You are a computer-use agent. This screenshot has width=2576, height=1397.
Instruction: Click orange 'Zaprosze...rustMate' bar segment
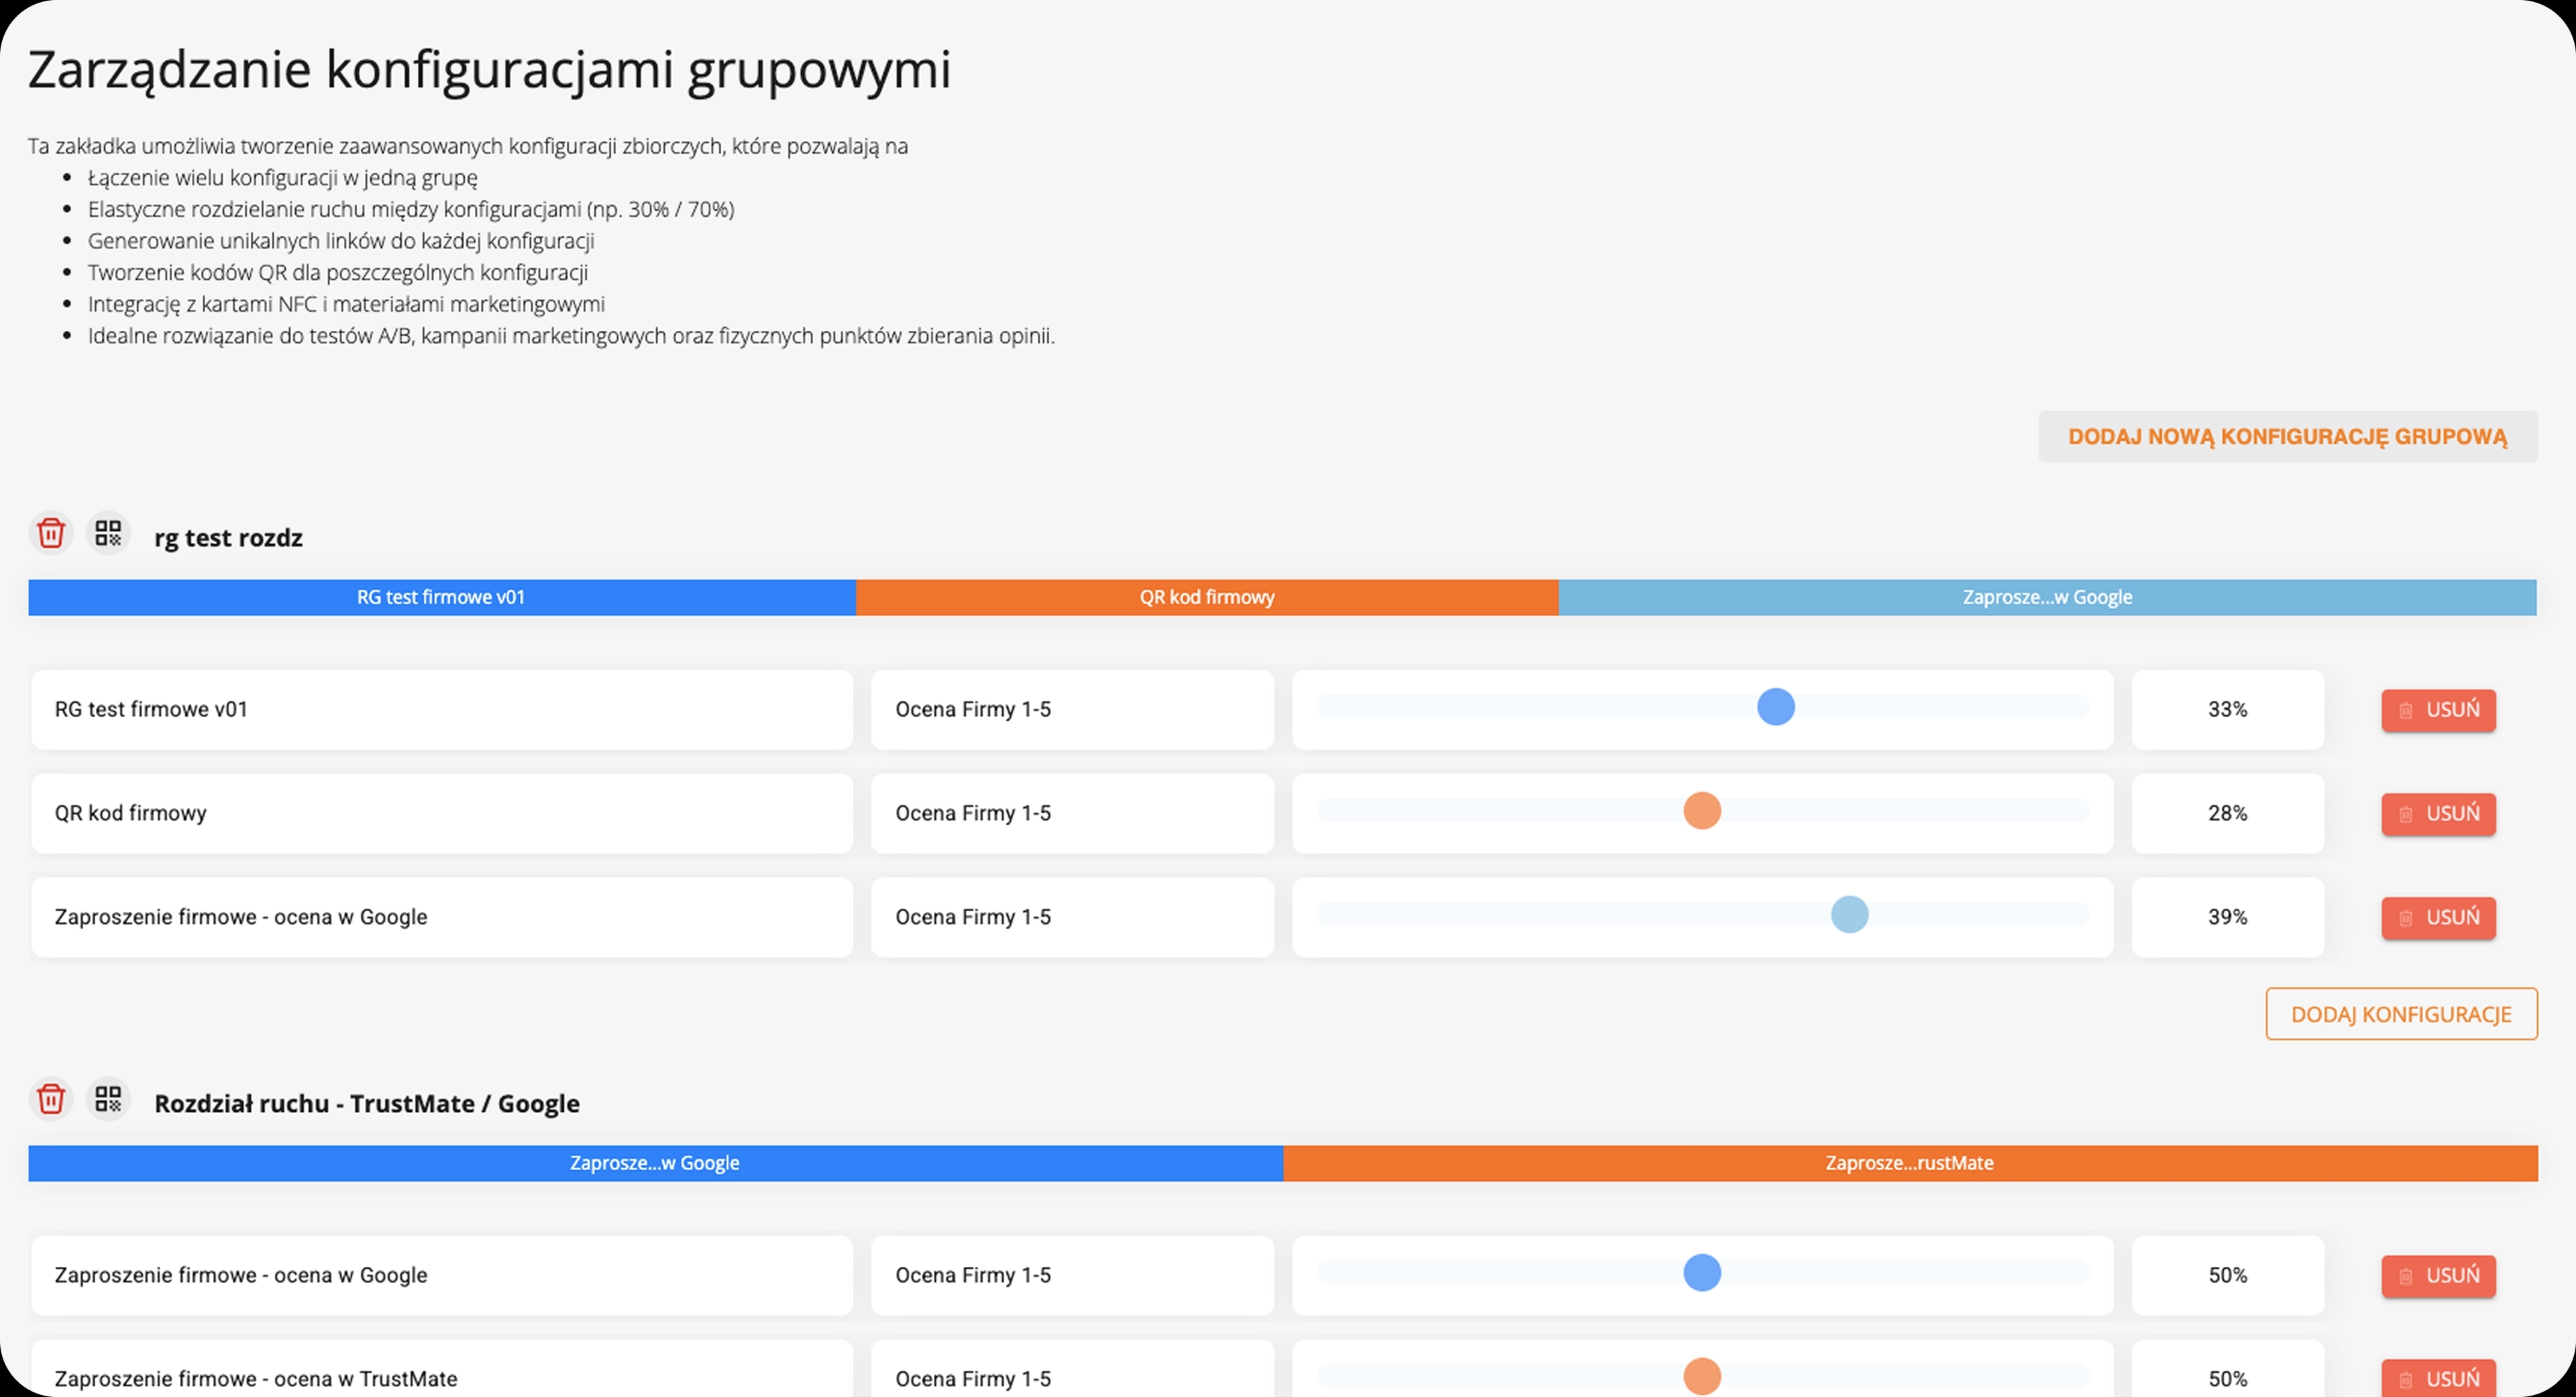tap(1911, 1164)
